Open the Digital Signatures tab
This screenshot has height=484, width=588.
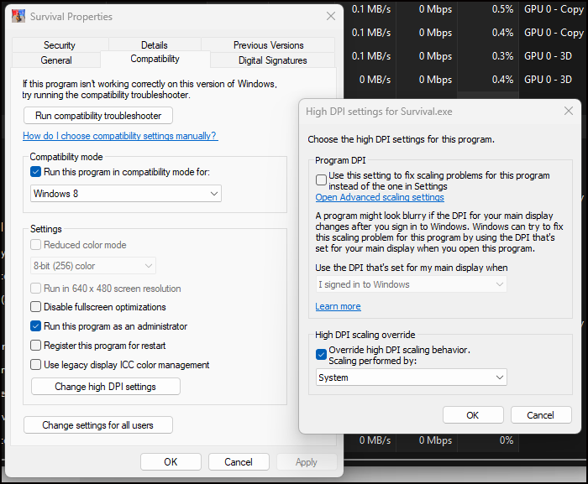point(273,60)
